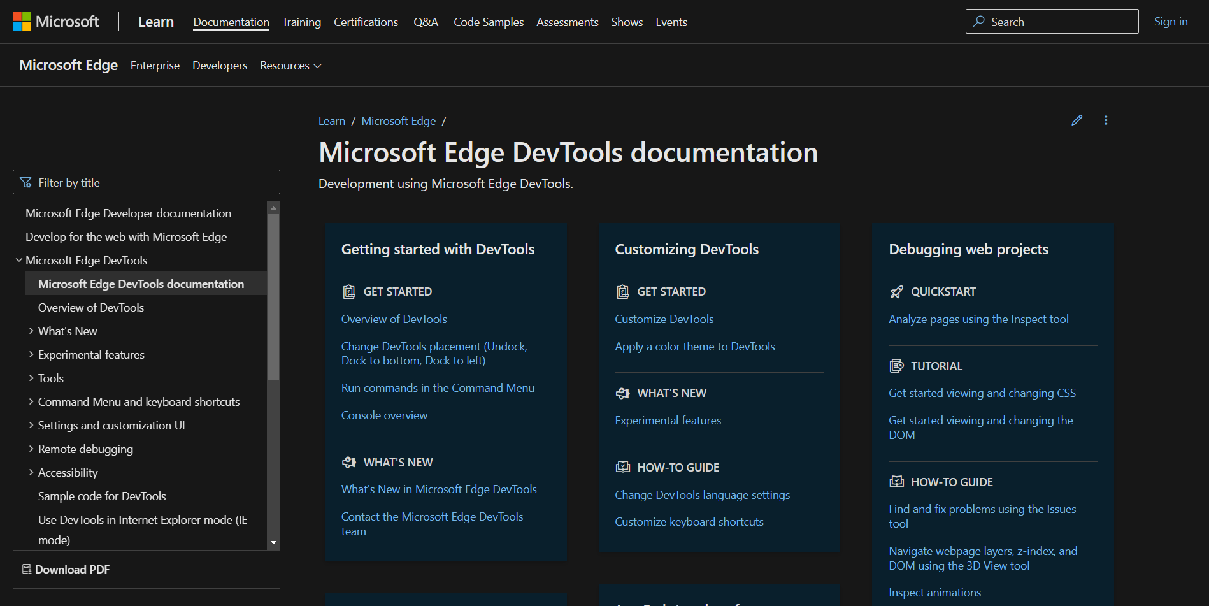Expand the What's New tree node
This screenshot has height=606, width=1209.
31,331
